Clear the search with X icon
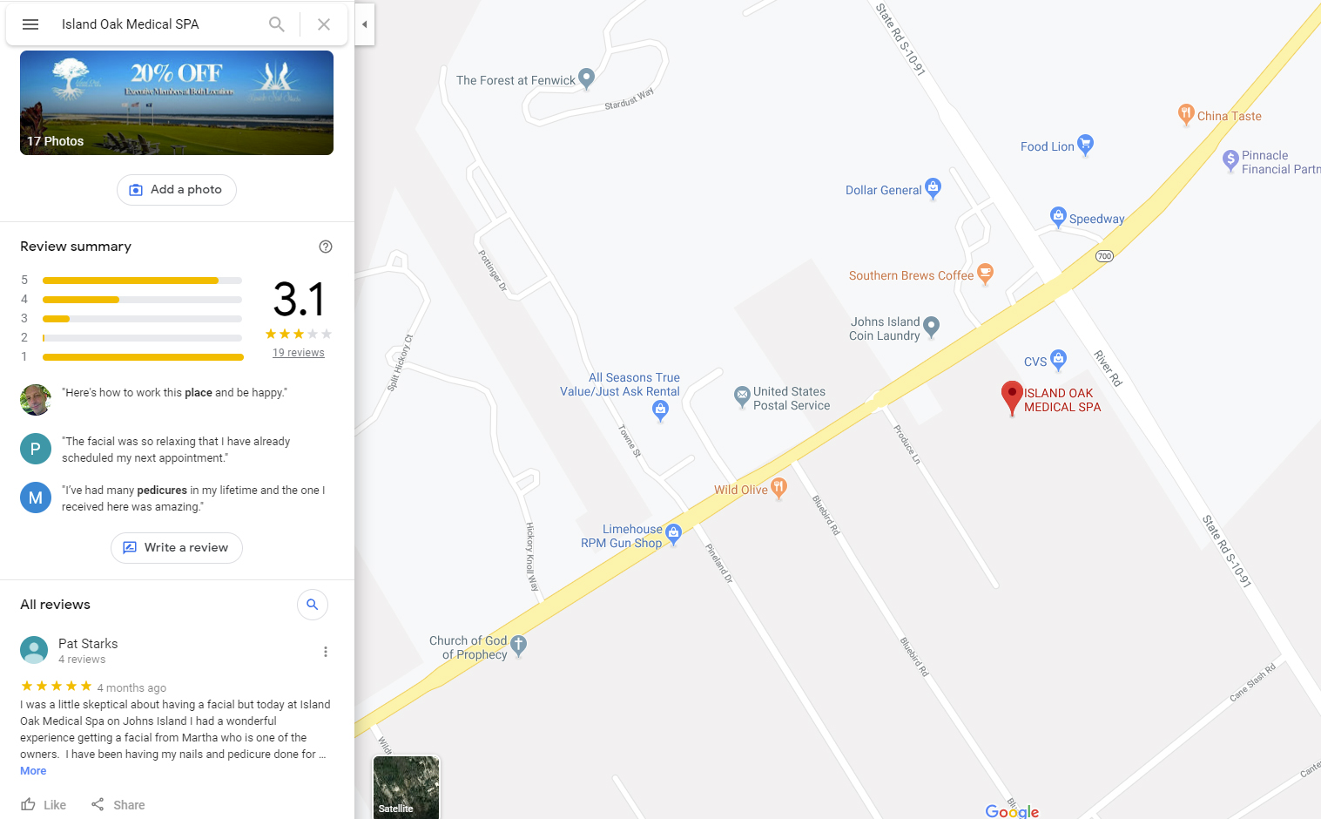Image resolution: width=1321 pixels, height=819 pixels. point(324,24)
